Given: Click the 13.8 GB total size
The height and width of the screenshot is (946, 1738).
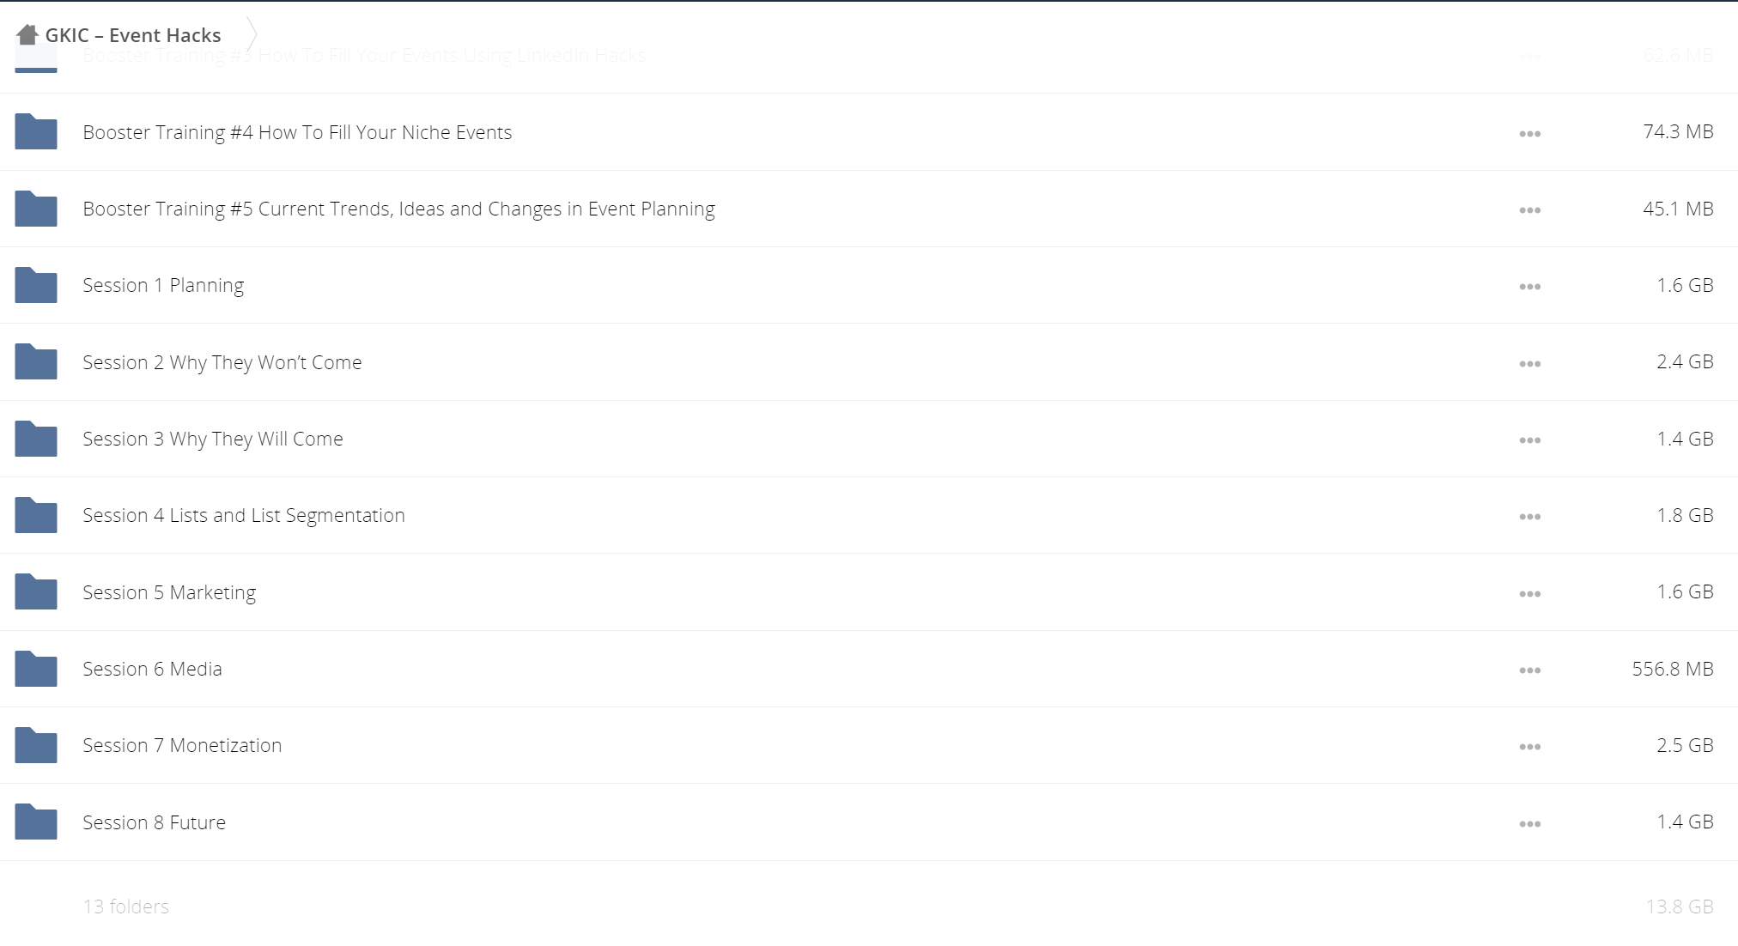Looking at the screenshot, I should (x=1680, y=907).
